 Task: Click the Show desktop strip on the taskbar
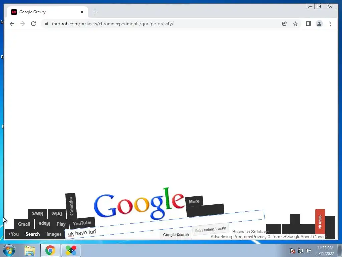[x=340, y=250]
